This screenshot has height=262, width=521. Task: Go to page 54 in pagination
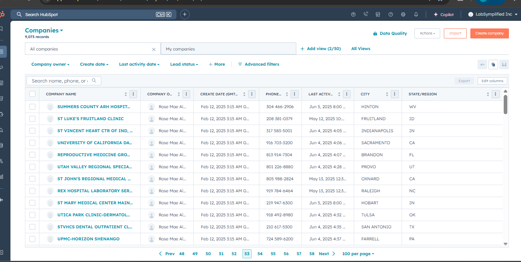pyautogui.click(x=260, y=254)
